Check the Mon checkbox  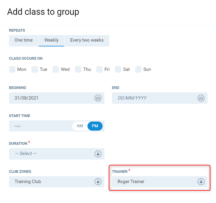(x=12, y=69)
